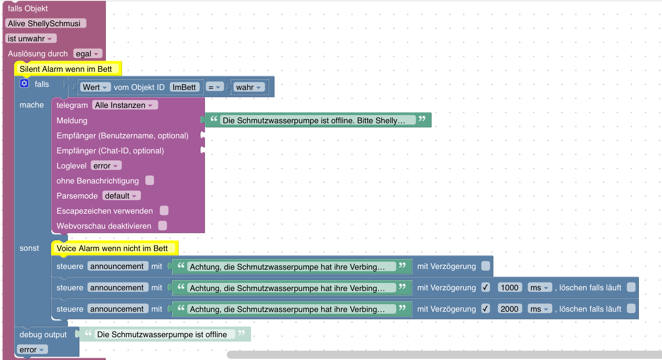Toggle the 'ohne Benachrichtigung' checkbox
This screenshot has width=662, height=360.
[x=150, y=180]
